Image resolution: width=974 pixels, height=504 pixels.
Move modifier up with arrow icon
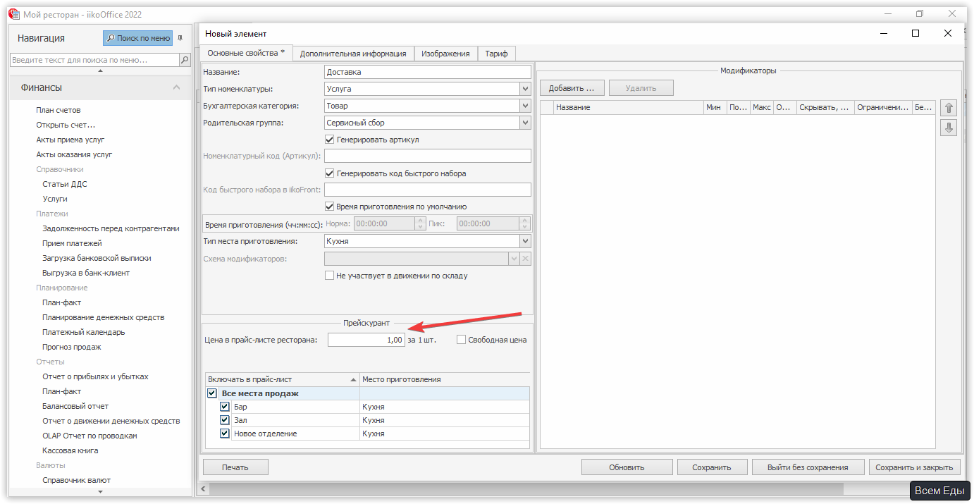pos(949,108)
